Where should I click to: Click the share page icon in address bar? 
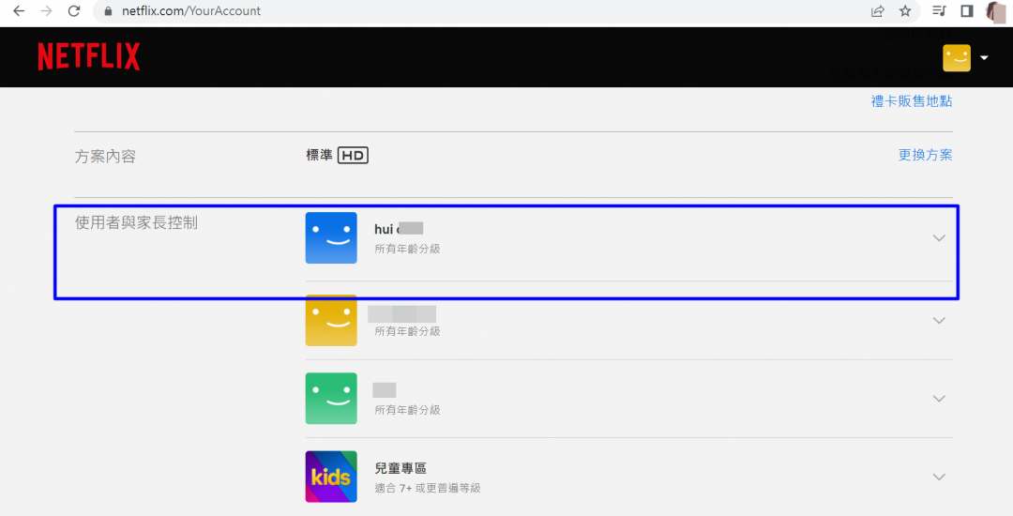tap(878, 11)
